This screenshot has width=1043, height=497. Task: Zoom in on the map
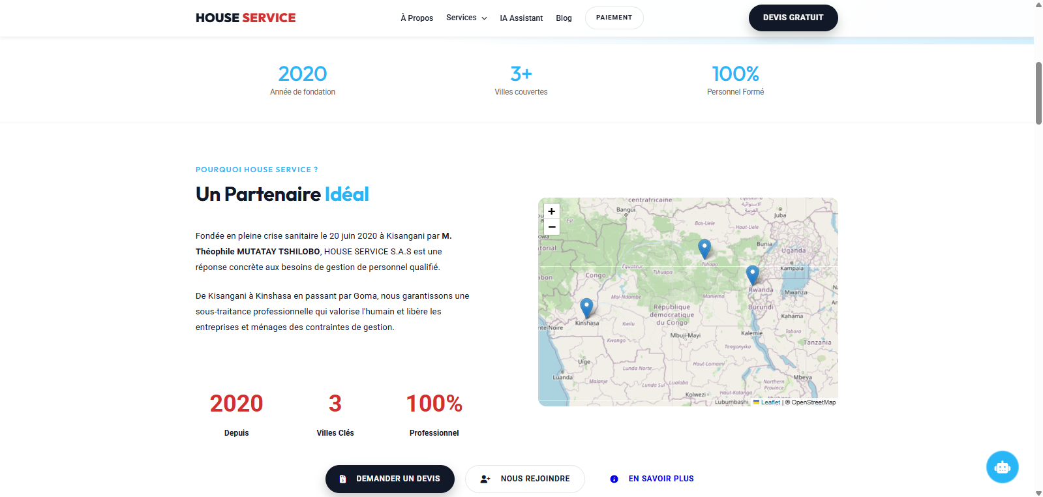tap(552, 211)
